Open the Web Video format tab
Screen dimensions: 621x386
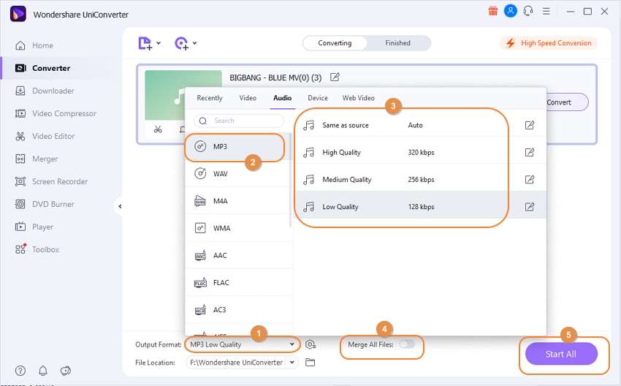point(359,98)
